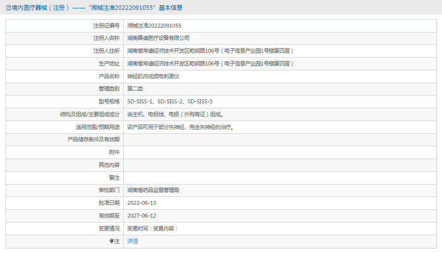442x253 pixels.
Task: Click the management class value 第二类
Action: click(x=135, y=89)
